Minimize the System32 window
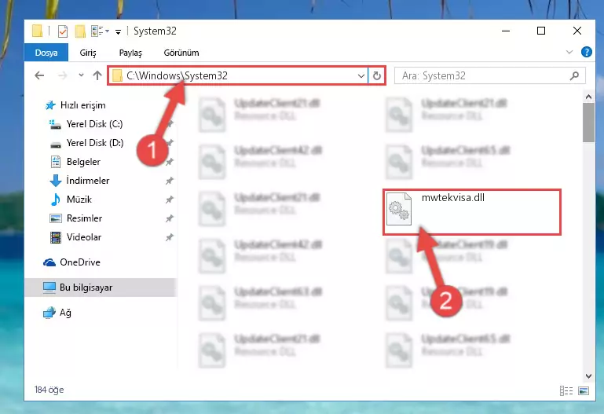604x414 pixels. tap(506, 31)
